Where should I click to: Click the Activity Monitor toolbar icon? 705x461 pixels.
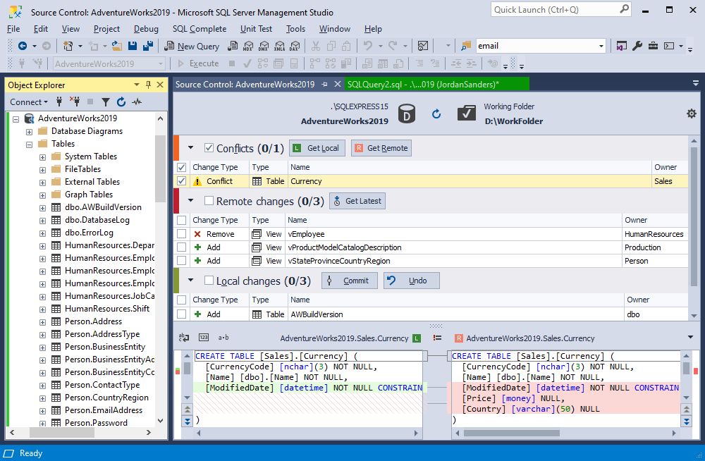click(x=422, y=46)
